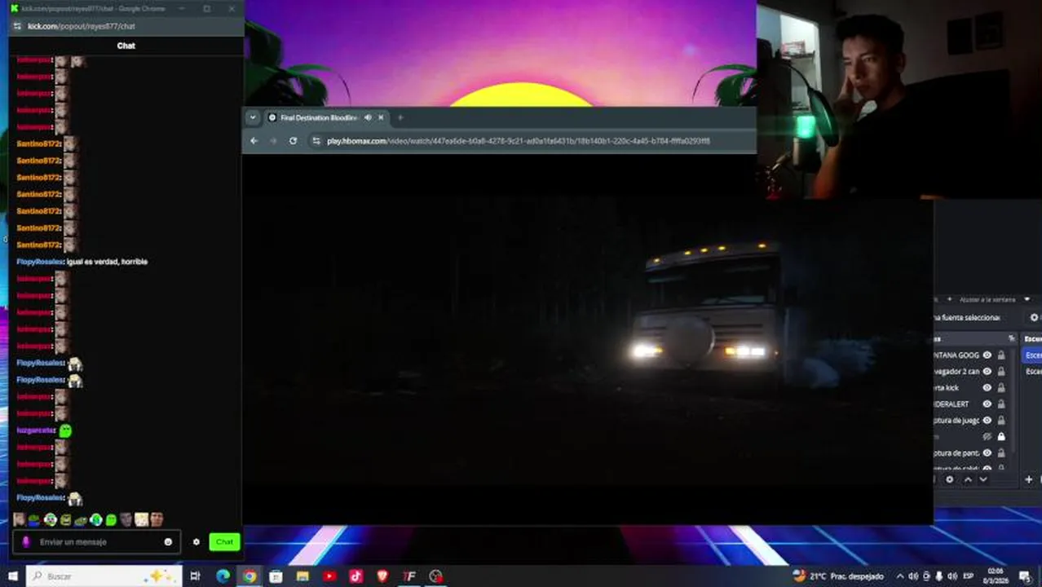The image size is (1042, 587).
Task: Mute the Final Destination tab audio icon
Action: tap(368, 117)
